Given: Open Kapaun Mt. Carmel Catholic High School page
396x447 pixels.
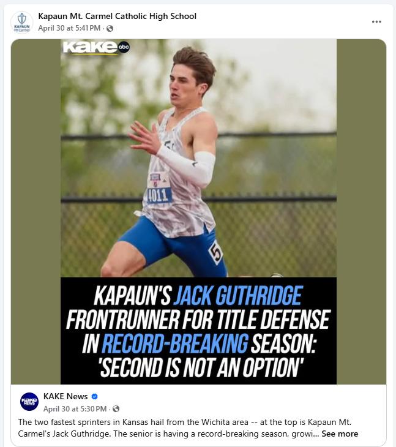Looking at the screenshot, I should tap(118, 16).
